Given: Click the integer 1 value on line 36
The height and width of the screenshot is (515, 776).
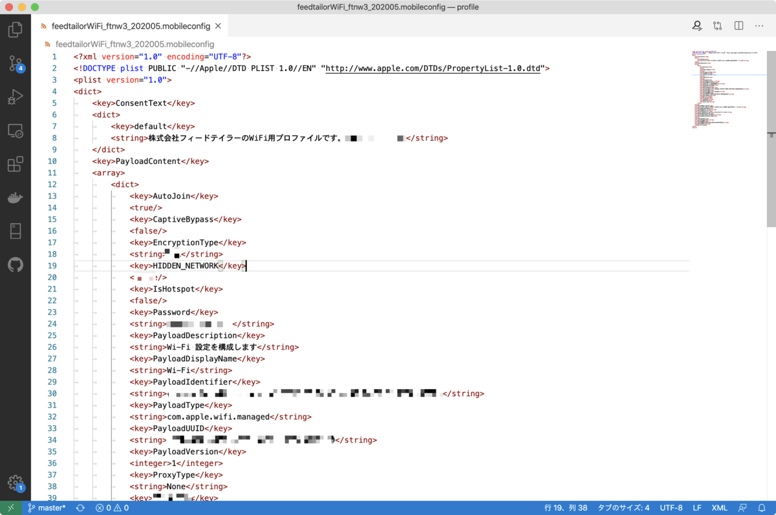Looking at the screenshot, I should point(174,463).
